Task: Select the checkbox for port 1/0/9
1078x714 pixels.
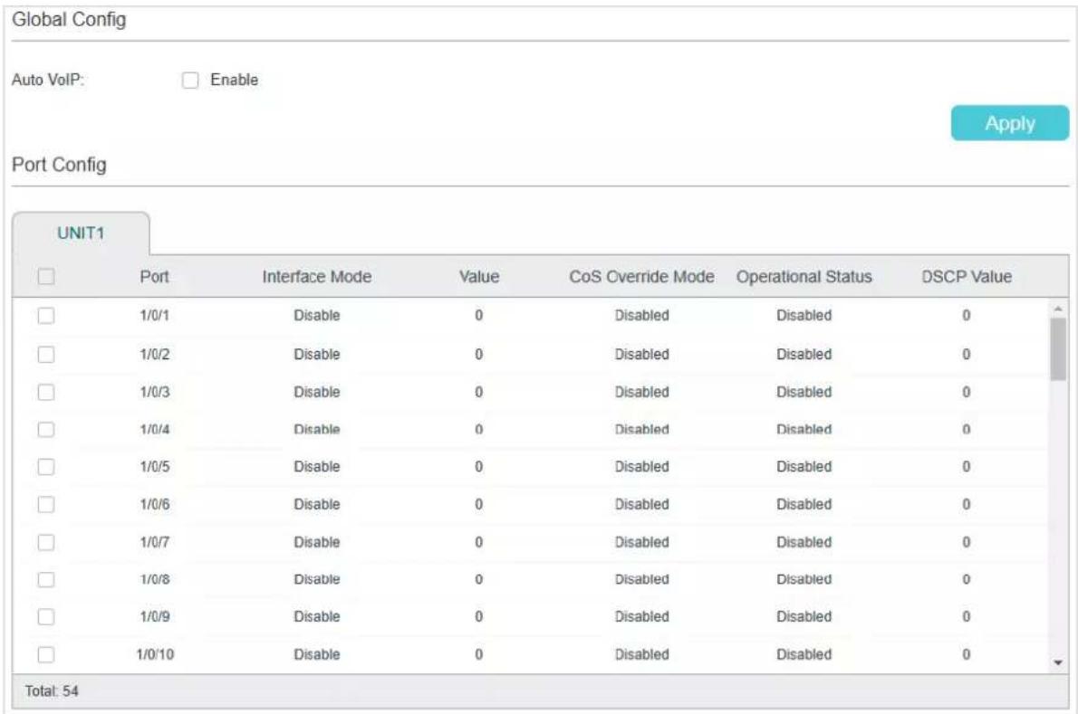Action: pos(46,616)
